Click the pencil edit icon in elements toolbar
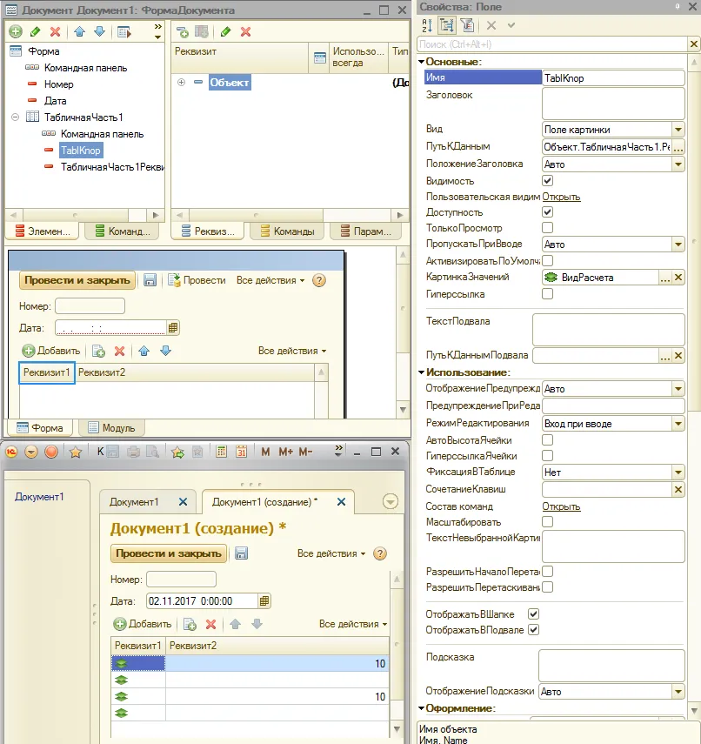 coord(35,31)
